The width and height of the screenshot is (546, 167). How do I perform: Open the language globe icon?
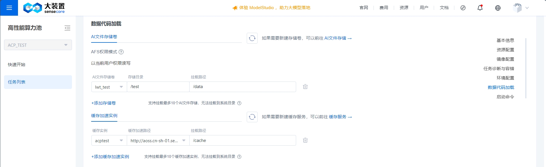pos(498,8)
